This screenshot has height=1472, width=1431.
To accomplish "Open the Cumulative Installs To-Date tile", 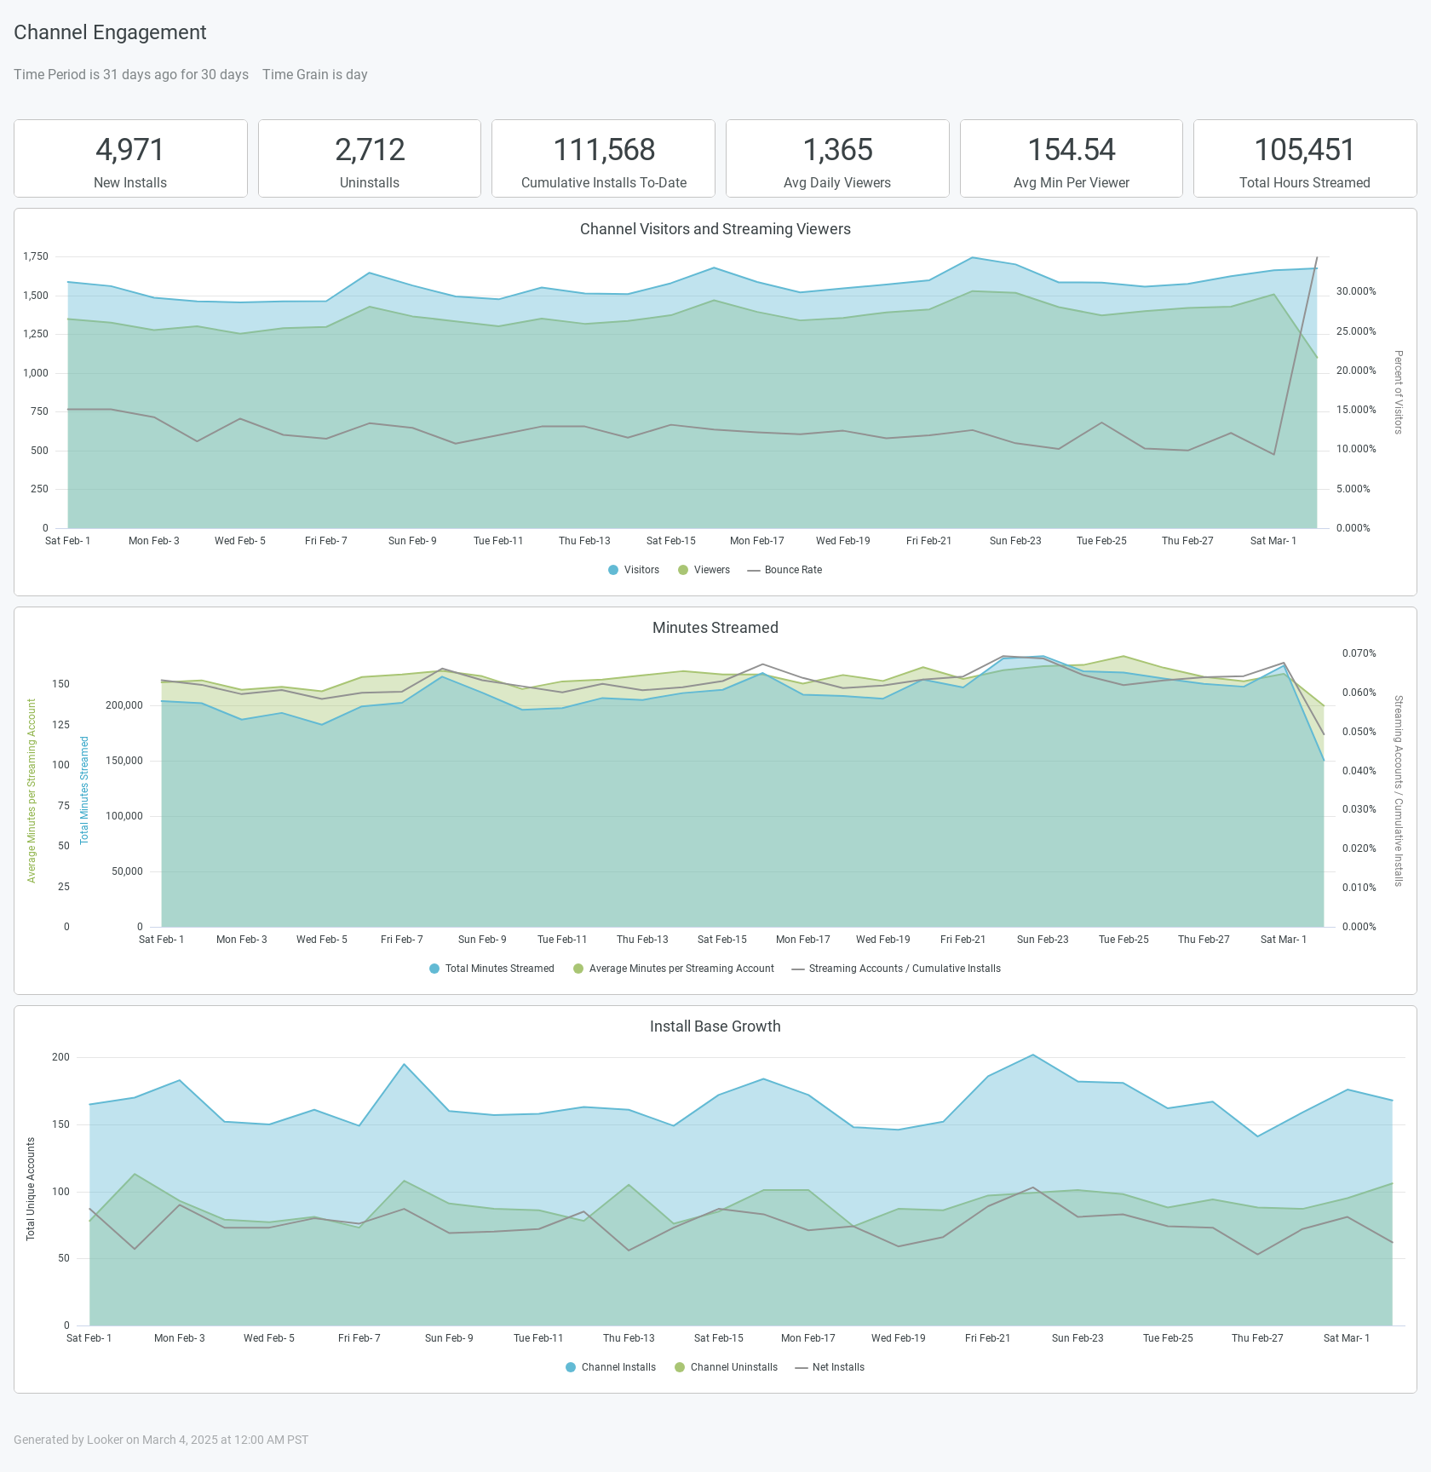I will [x=604, y=158].
